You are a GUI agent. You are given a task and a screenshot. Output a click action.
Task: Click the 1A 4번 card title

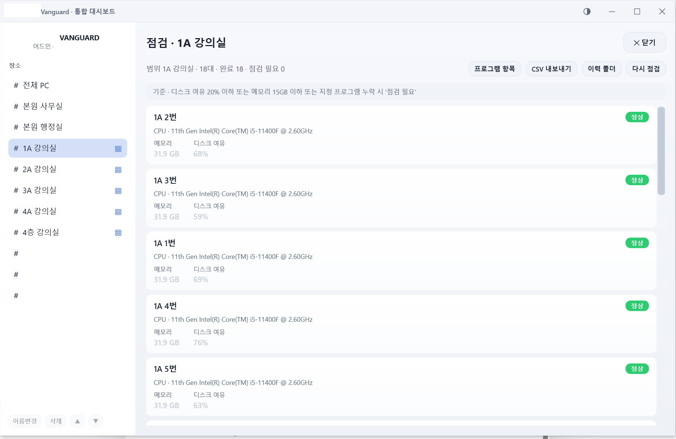[165, 306]
